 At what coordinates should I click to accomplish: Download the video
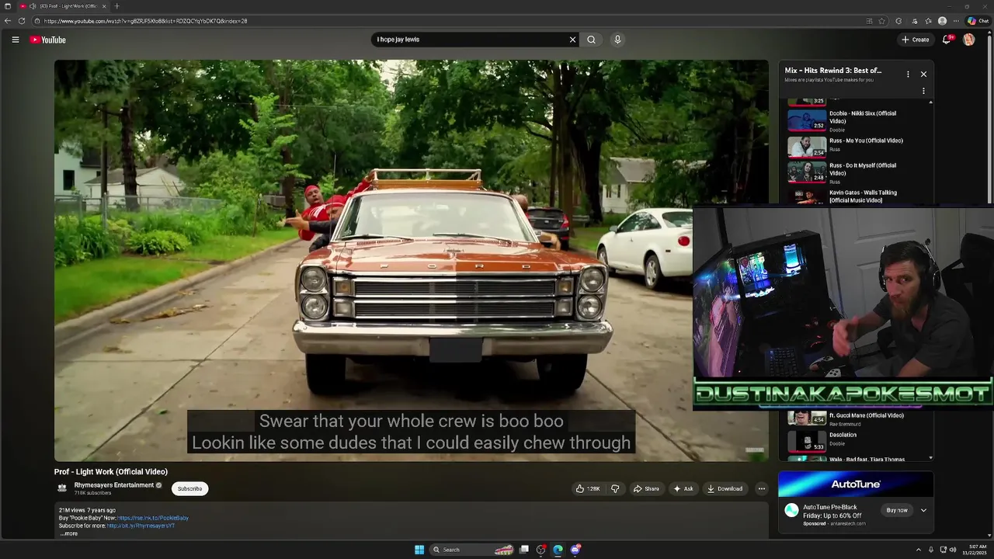725,488
